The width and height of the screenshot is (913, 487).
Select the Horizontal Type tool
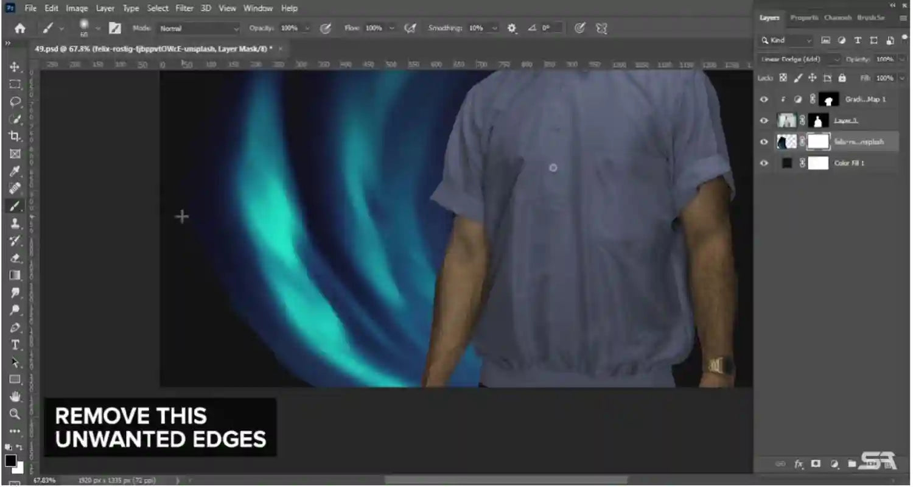15,345
